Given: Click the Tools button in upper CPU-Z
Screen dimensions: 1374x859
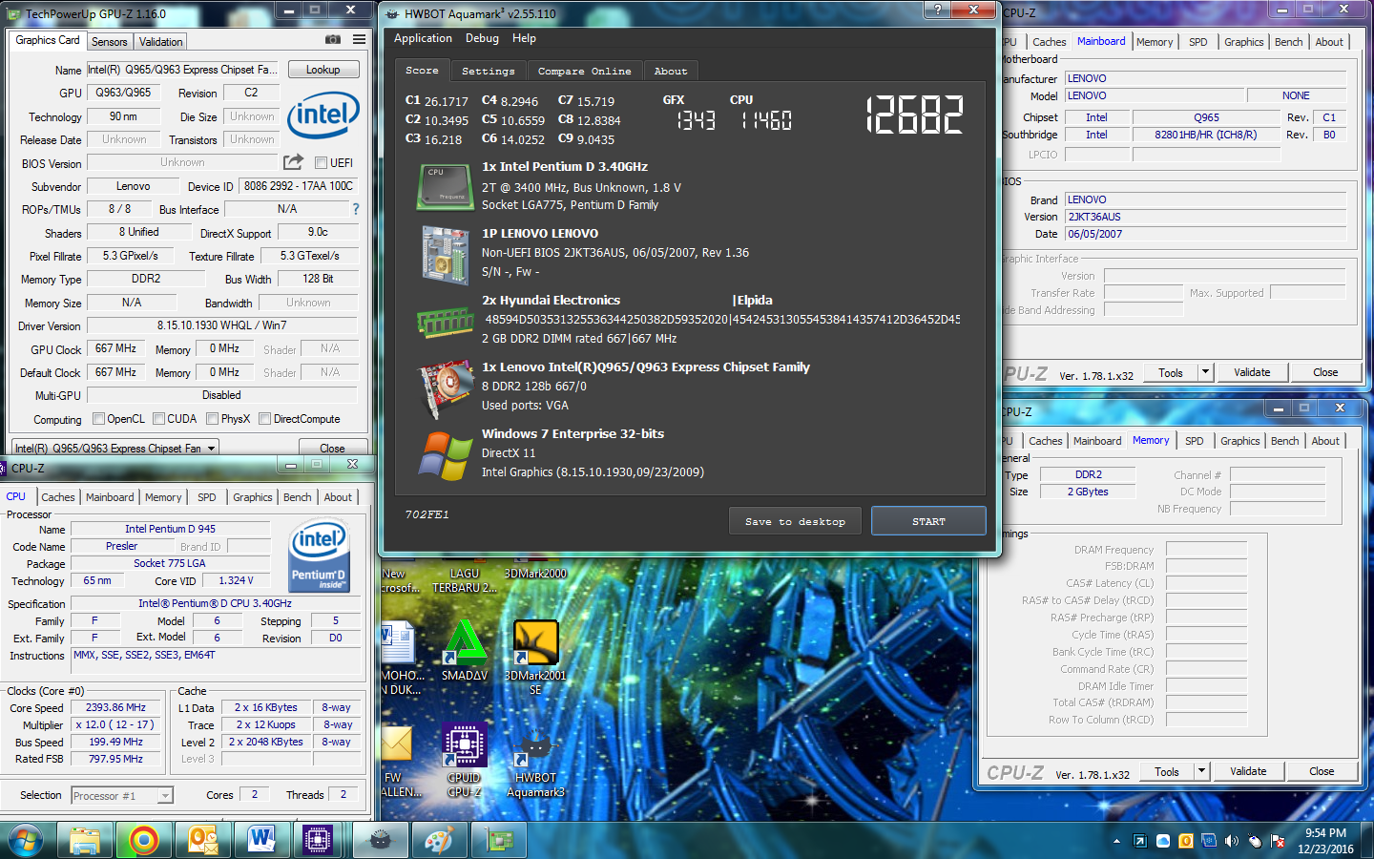Looking at the screenshot, I should (x=1170, y=372).
